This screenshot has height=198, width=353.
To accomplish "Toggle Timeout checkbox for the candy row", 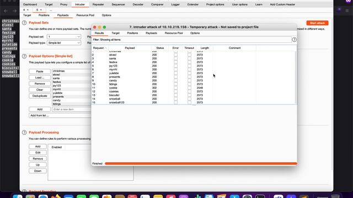I will (x=189, y=80).
